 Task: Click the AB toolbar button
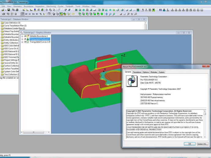[x=26, y=14]
